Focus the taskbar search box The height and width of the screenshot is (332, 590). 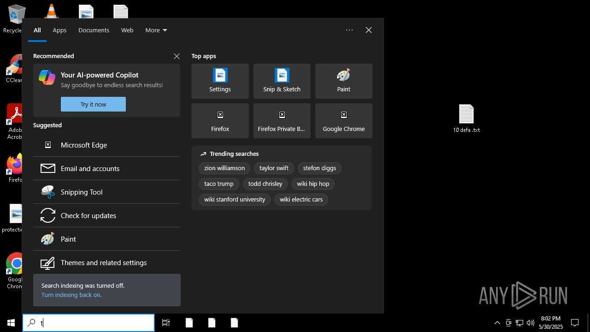point(88,323)
